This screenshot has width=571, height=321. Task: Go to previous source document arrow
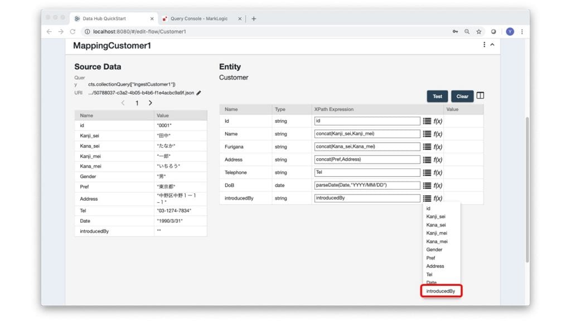[123, 103]
